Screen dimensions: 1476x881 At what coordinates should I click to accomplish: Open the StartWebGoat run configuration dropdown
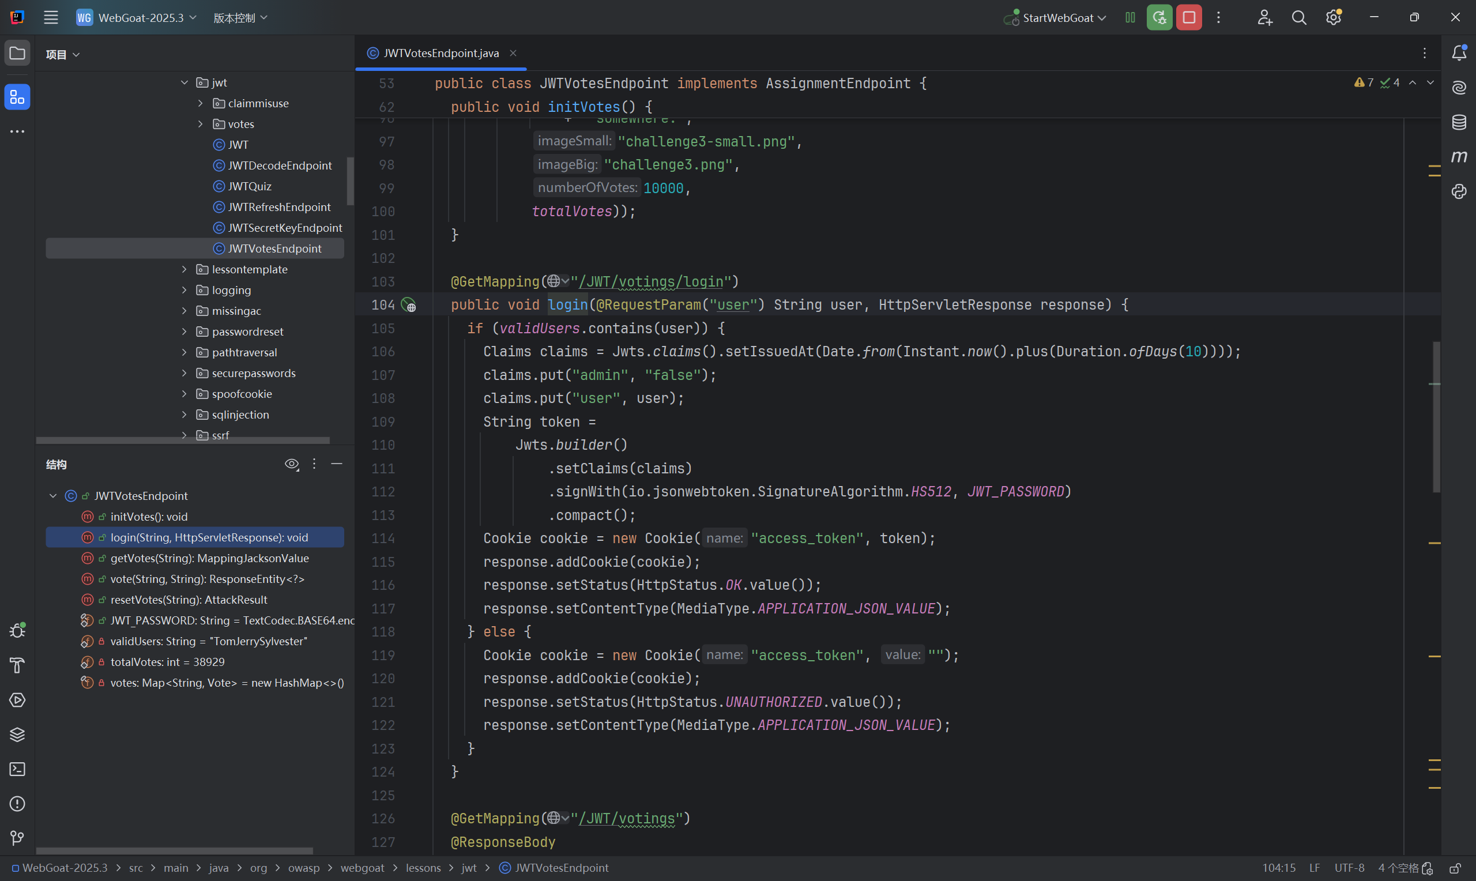pyautogui.click(x=1055, y=17)
